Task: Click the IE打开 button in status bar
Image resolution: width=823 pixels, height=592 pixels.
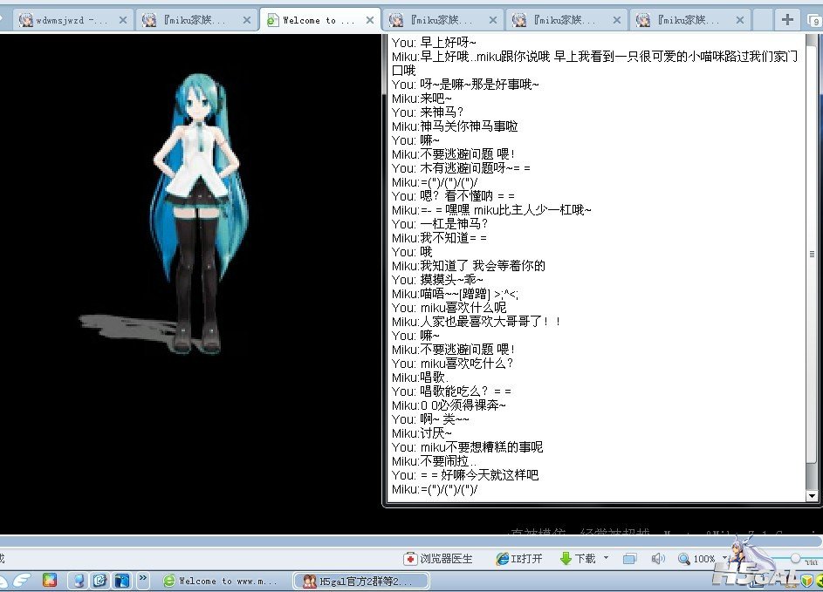Action: pos(519,559)
